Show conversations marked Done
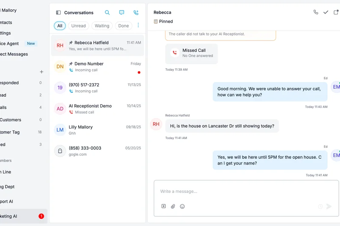Screen dimensions: 340x226 tap(123, 26)
